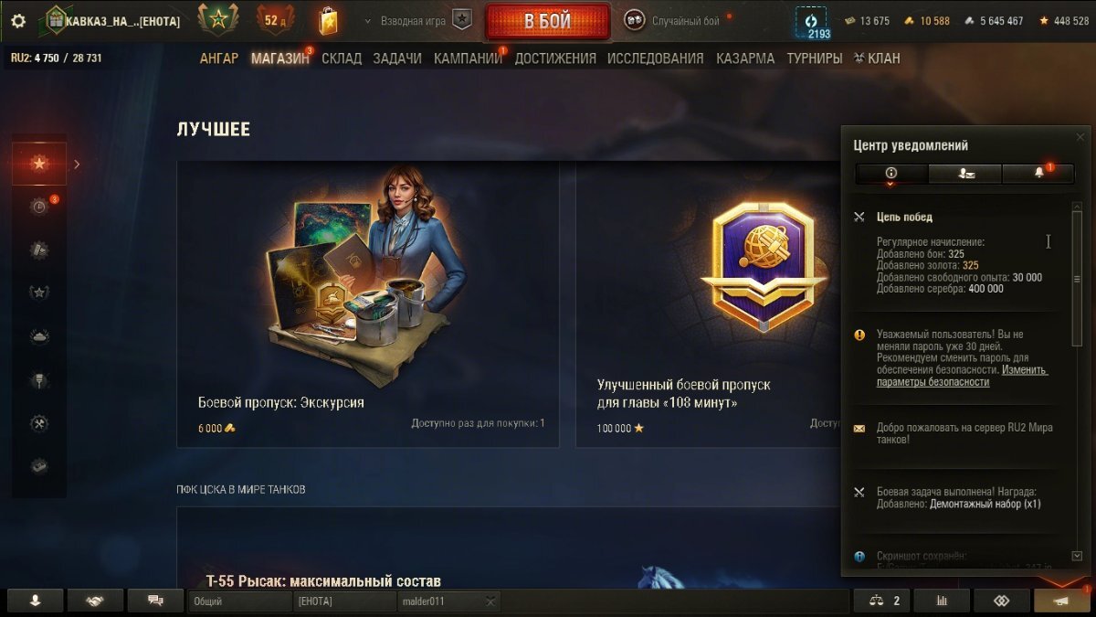
Task: Open the handshake contacts icon in bottom bar
Action: (94, 601)
